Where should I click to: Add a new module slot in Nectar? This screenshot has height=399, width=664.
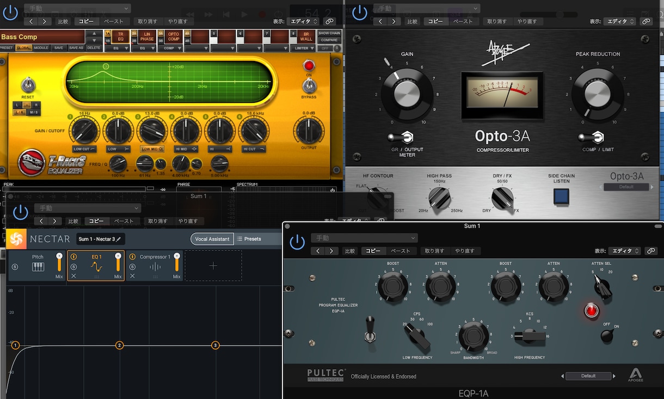coord(213,266)
